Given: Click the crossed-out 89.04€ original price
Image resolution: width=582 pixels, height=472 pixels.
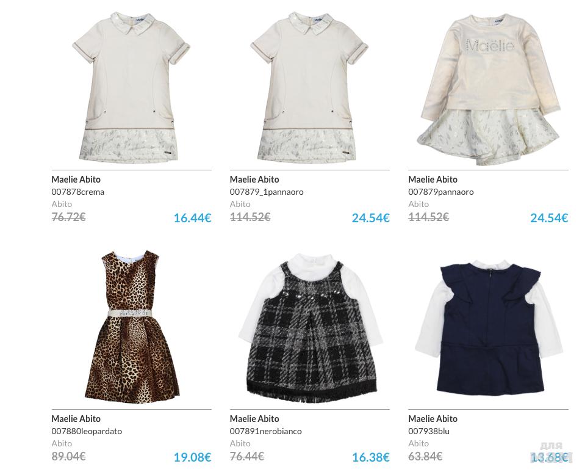Looking at the screenshot, I should pos(69,456).
